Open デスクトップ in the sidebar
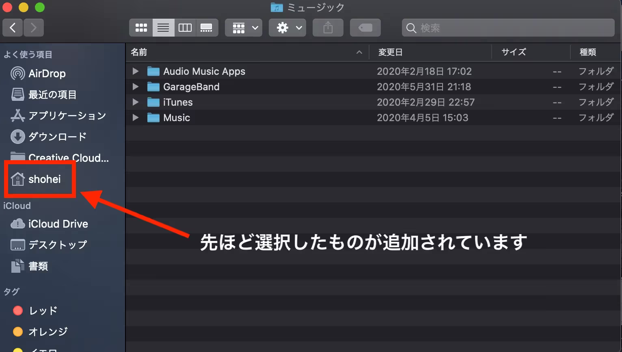 pyautogui.click(x=49, y=245)
